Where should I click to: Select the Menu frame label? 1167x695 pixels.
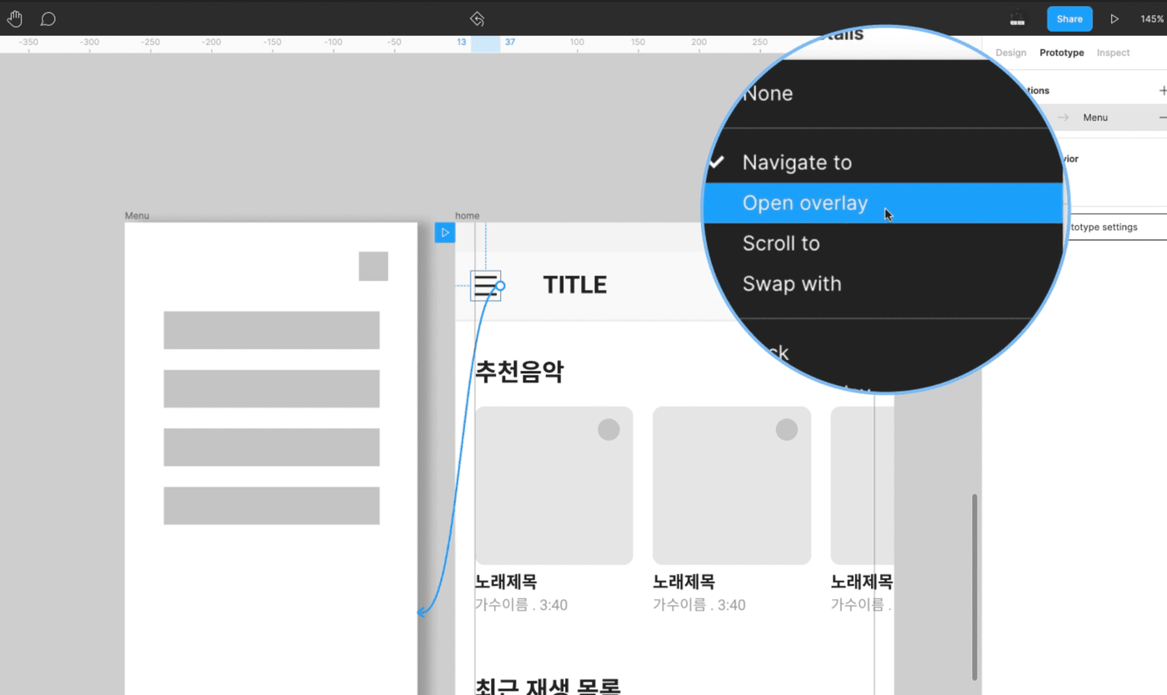pos(137,216)
